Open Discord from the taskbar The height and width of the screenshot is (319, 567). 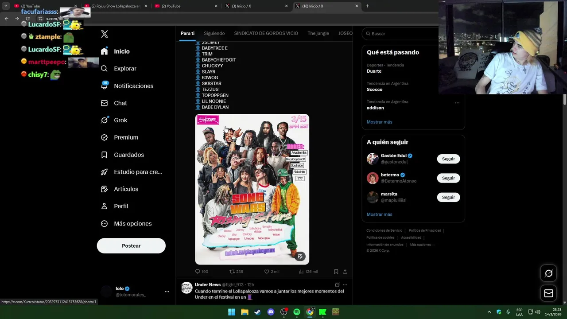[271, 312]
